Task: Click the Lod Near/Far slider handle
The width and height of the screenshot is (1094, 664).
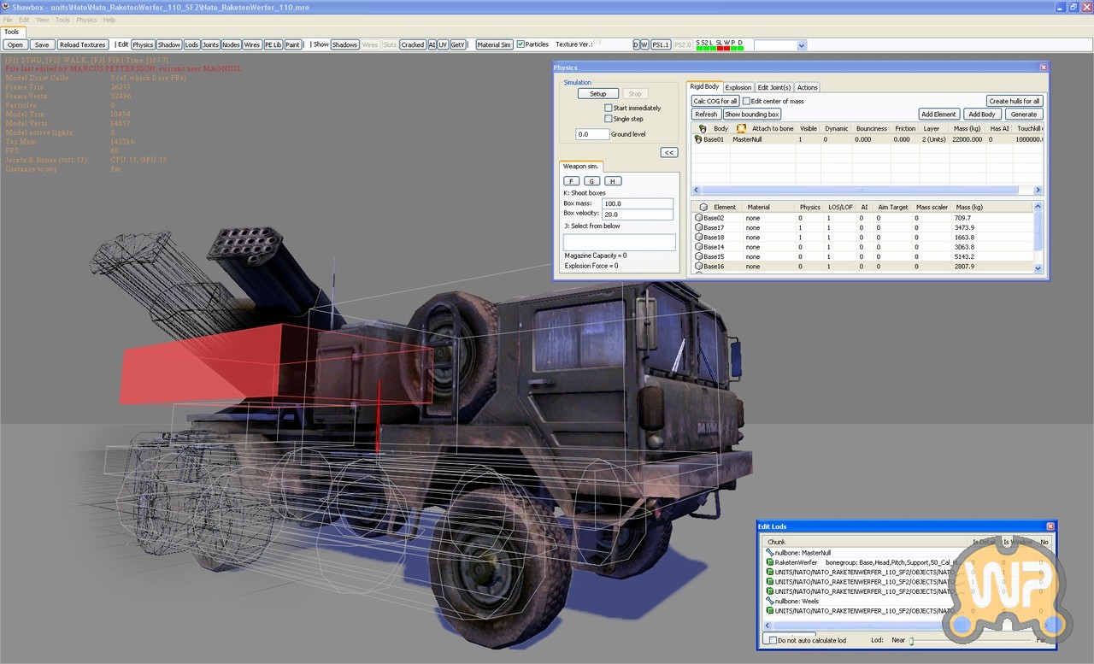Action: click(x=911, y=640)
